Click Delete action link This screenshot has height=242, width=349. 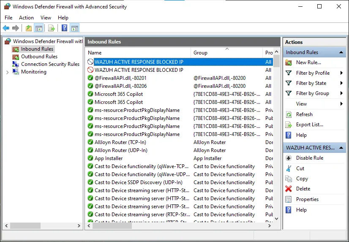[303, 189]
